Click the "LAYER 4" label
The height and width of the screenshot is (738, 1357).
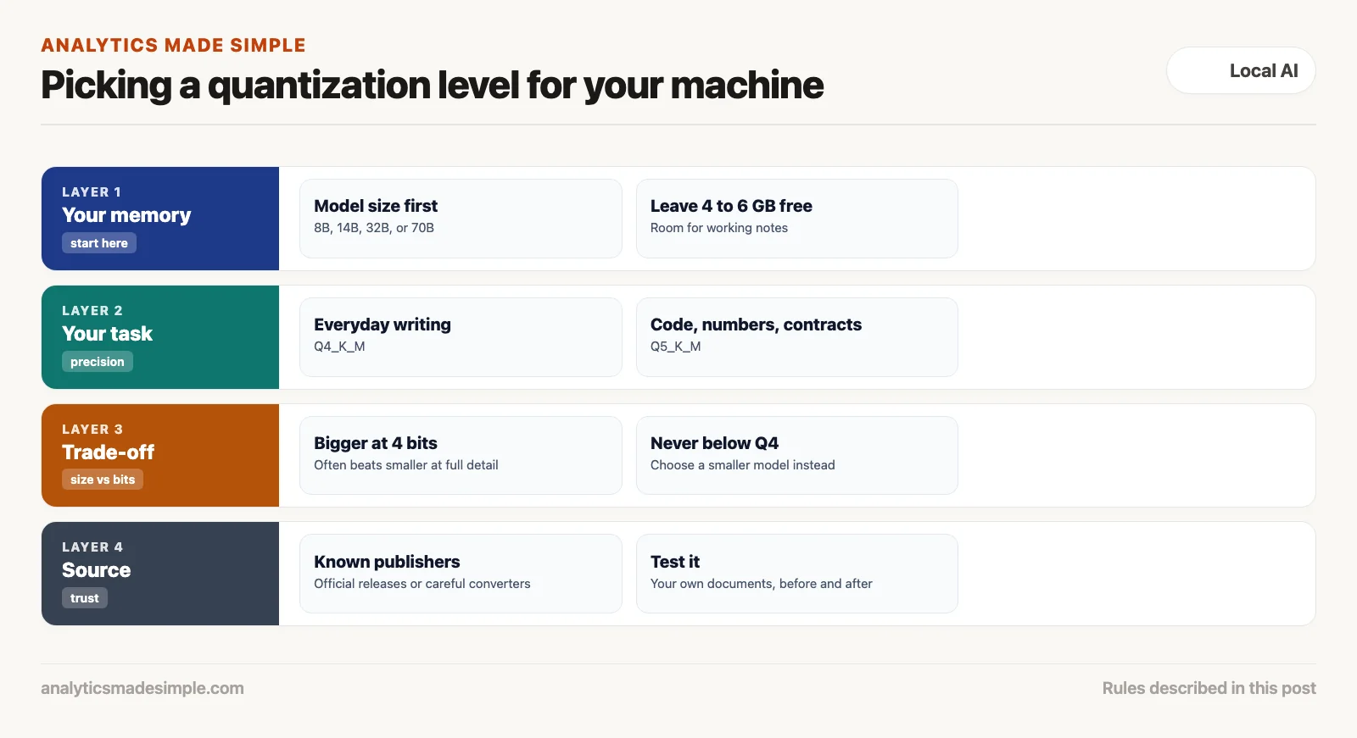click(92, 547)
